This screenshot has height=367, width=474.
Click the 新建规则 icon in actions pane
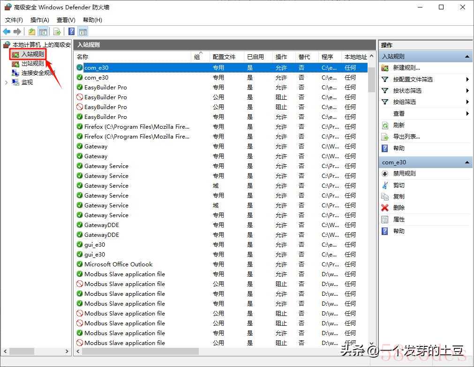[385, 68]
